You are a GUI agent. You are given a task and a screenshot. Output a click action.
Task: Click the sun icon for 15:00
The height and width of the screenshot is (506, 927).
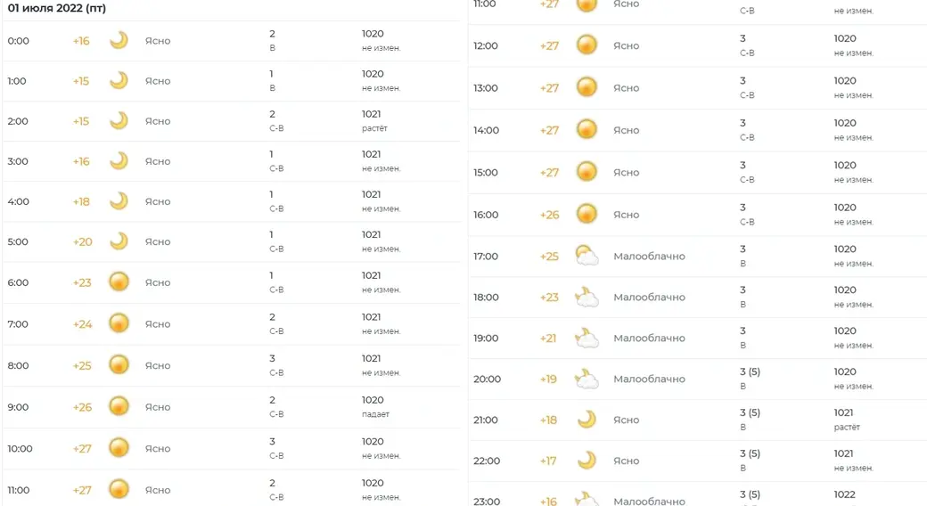pyautogui.click(x=587, y=172)
